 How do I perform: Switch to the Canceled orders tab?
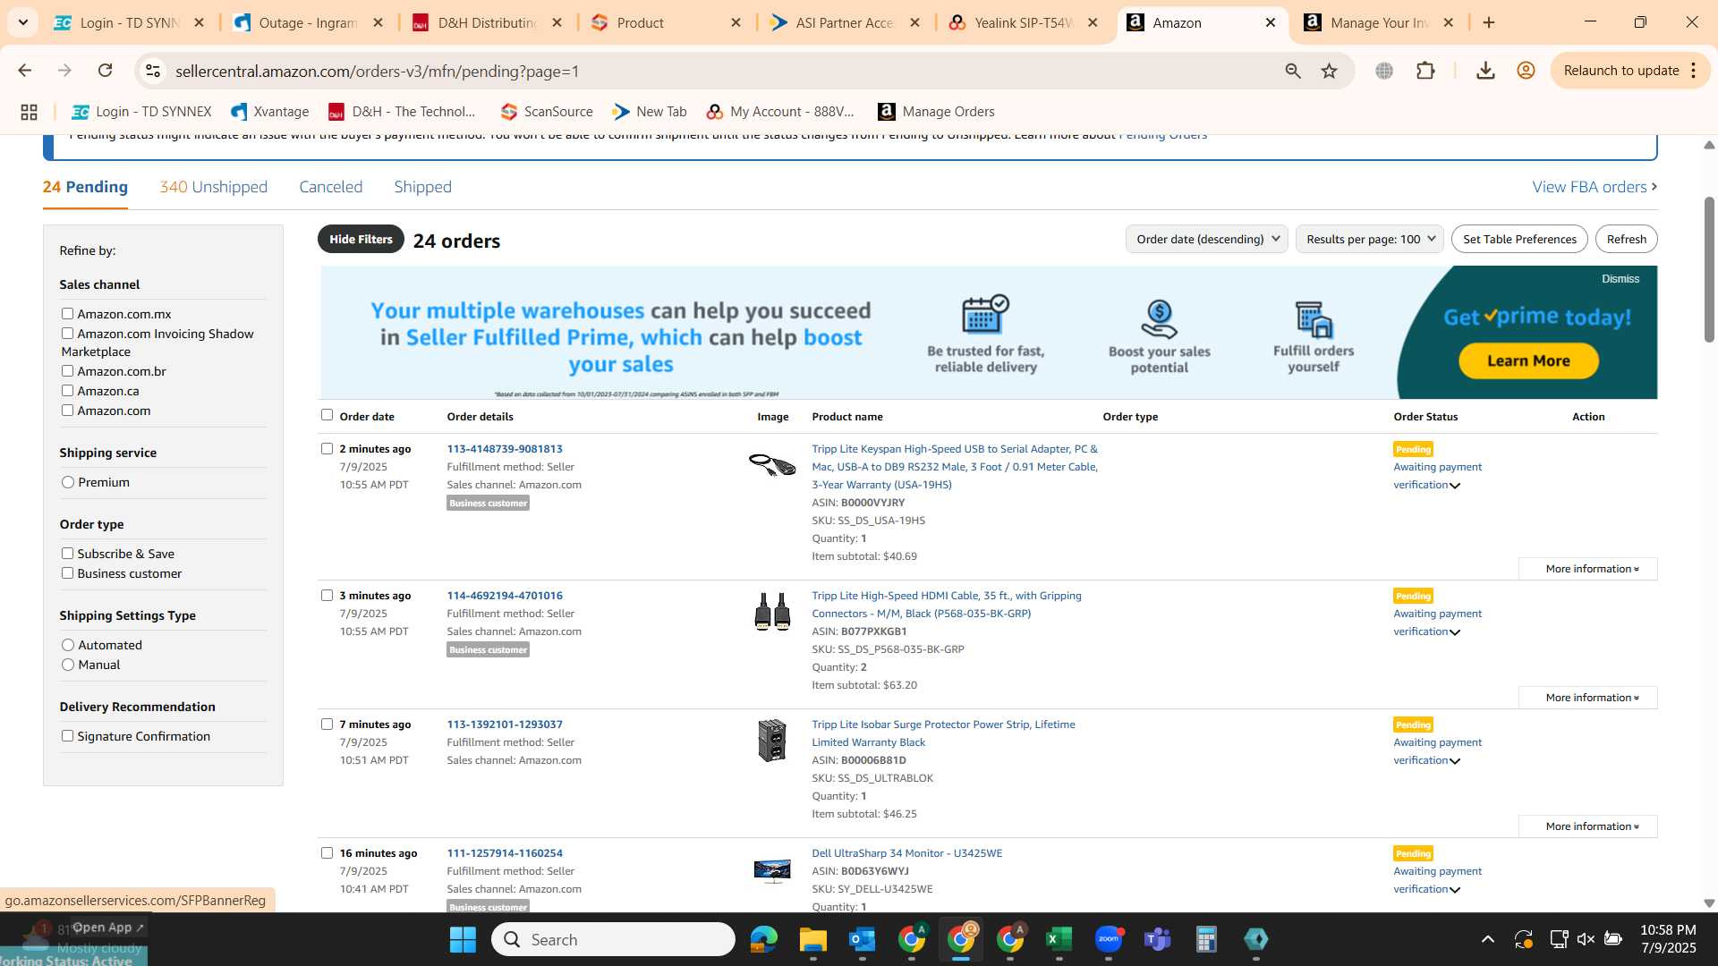(x=330, y=187)
